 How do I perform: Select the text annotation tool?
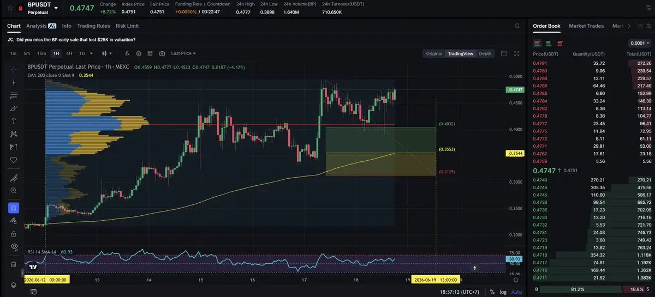[x=14, y=121]
